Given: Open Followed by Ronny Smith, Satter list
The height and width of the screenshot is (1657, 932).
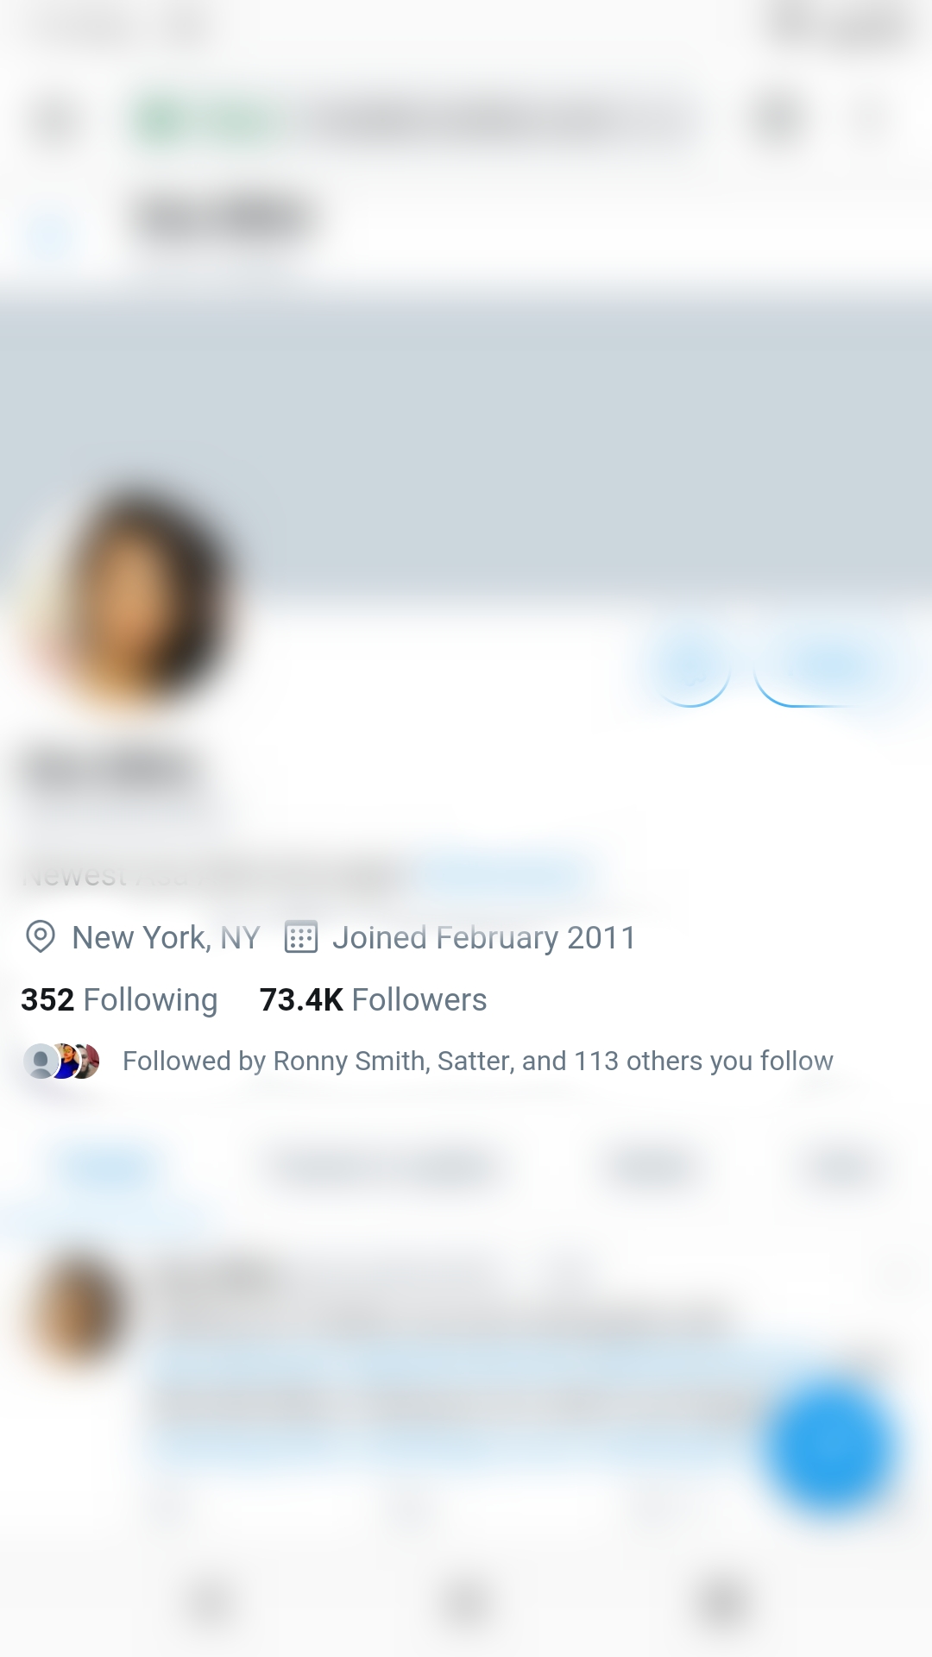Looking at the screenshot, I should coord(478,1061).
